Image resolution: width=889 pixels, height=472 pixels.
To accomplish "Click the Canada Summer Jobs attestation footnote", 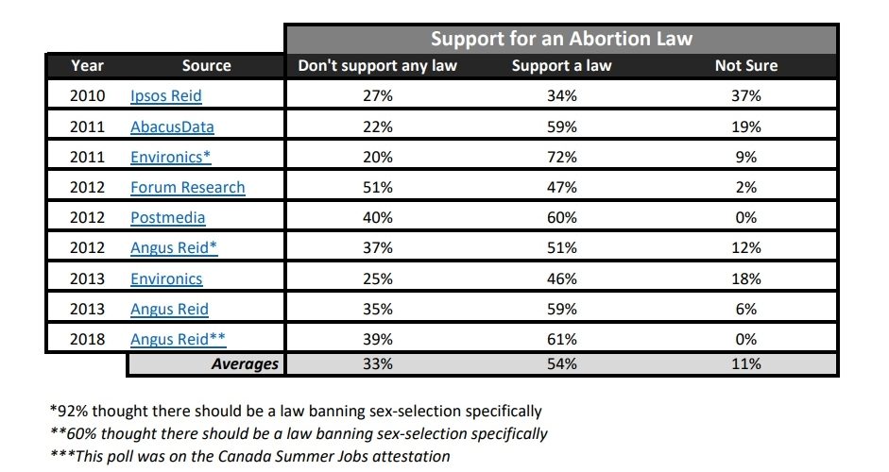I will pyautogui.click(x=250, y=456).
